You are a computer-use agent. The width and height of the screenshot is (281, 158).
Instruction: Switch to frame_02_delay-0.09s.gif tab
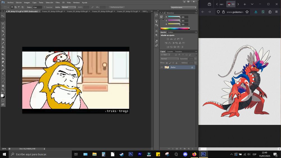pyautogui.click(x=52, y=11)
